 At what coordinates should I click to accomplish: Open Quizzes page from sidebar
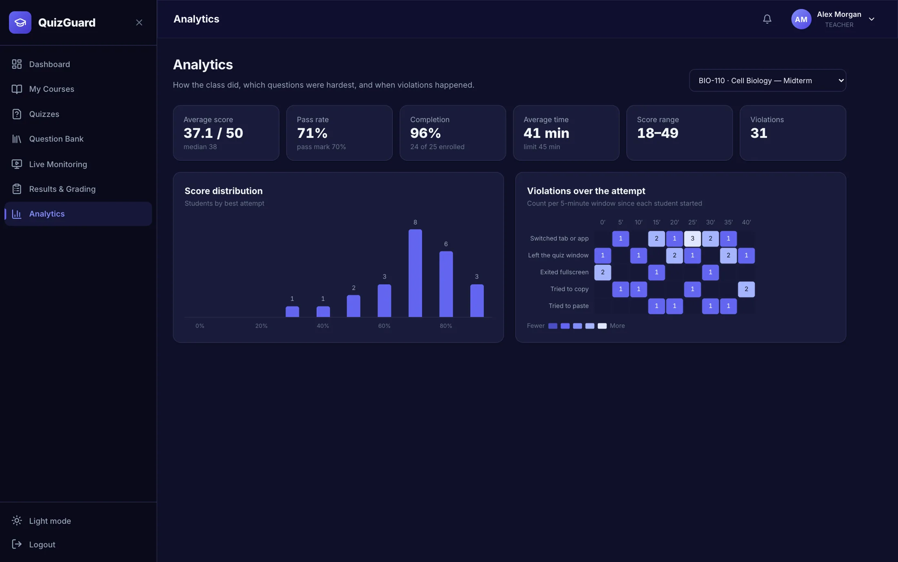(78, 114)
